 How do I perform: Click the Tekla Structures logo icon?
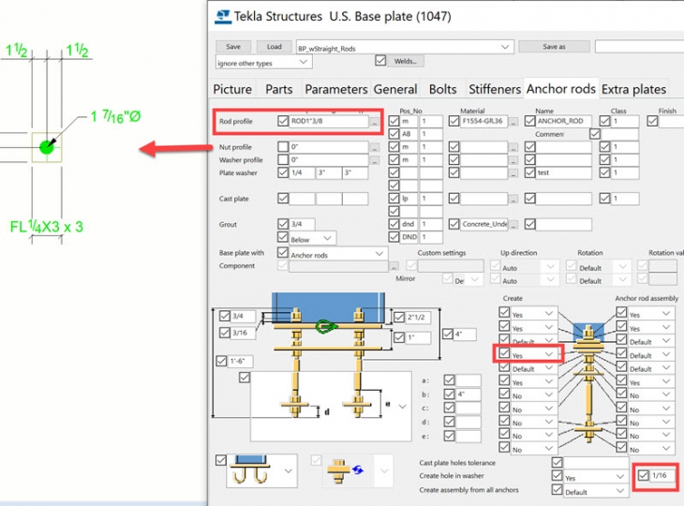(223, 17)
